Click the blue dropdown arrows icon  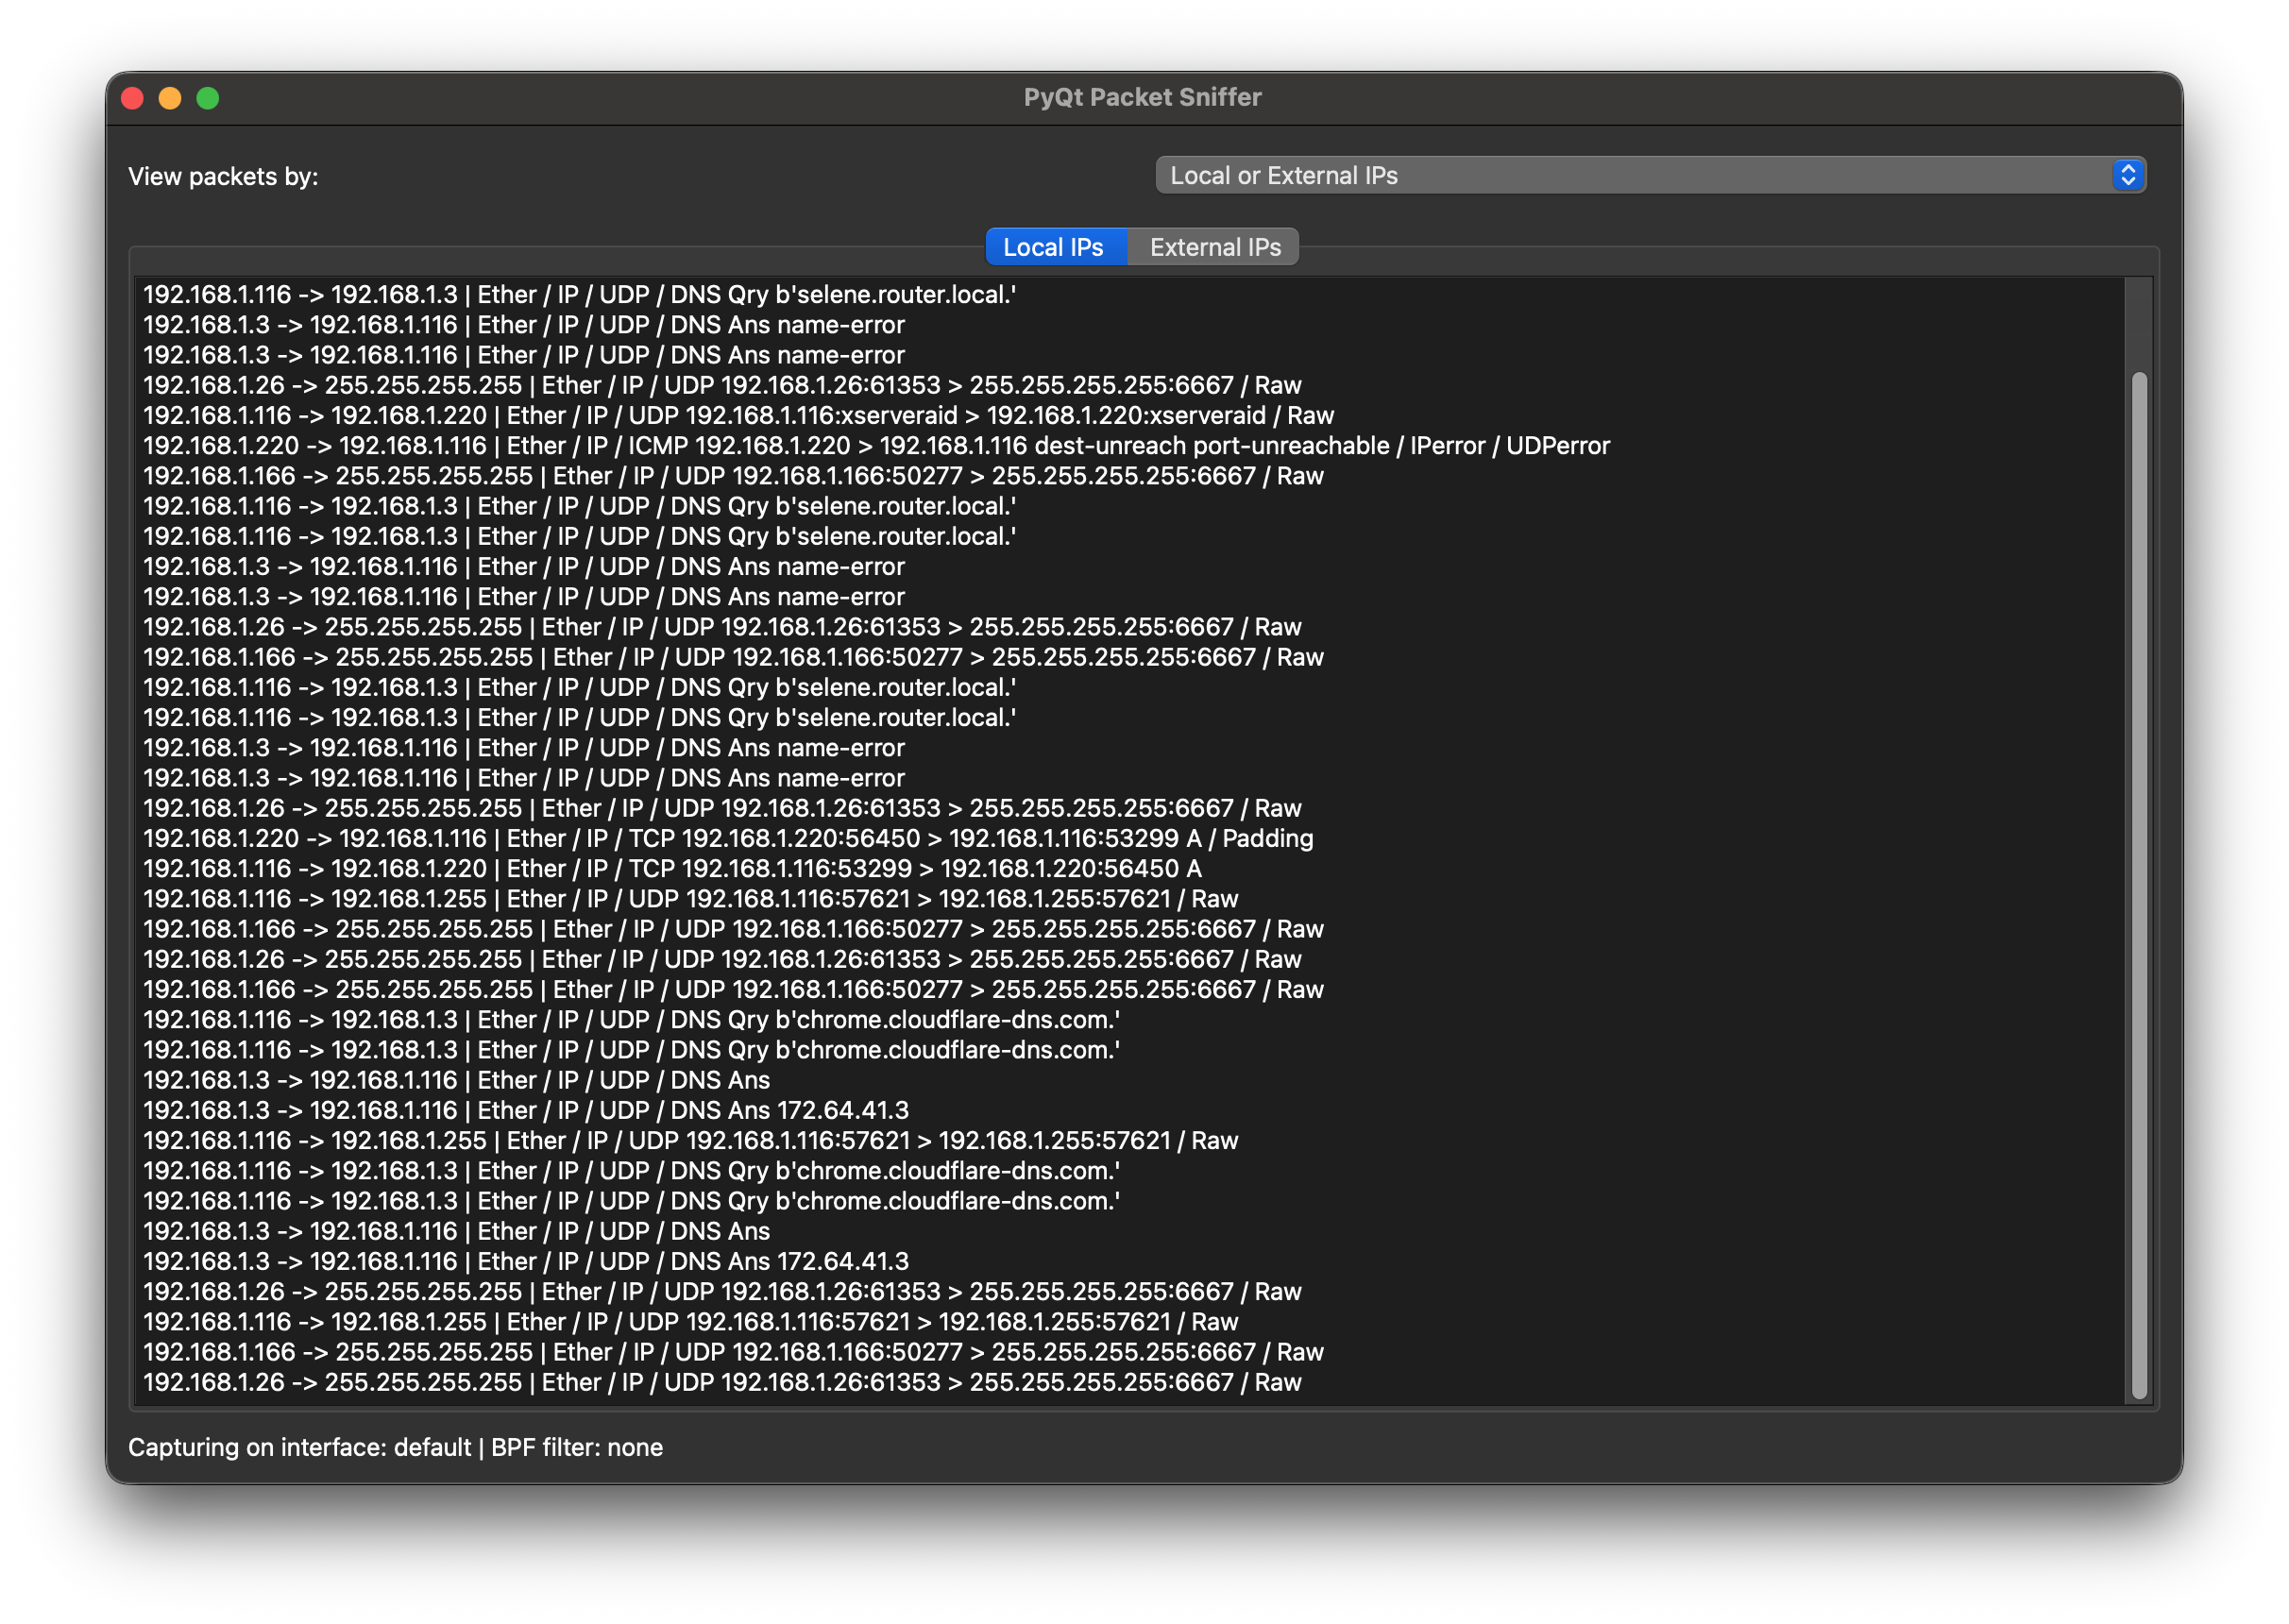[x=2127, y=176]
